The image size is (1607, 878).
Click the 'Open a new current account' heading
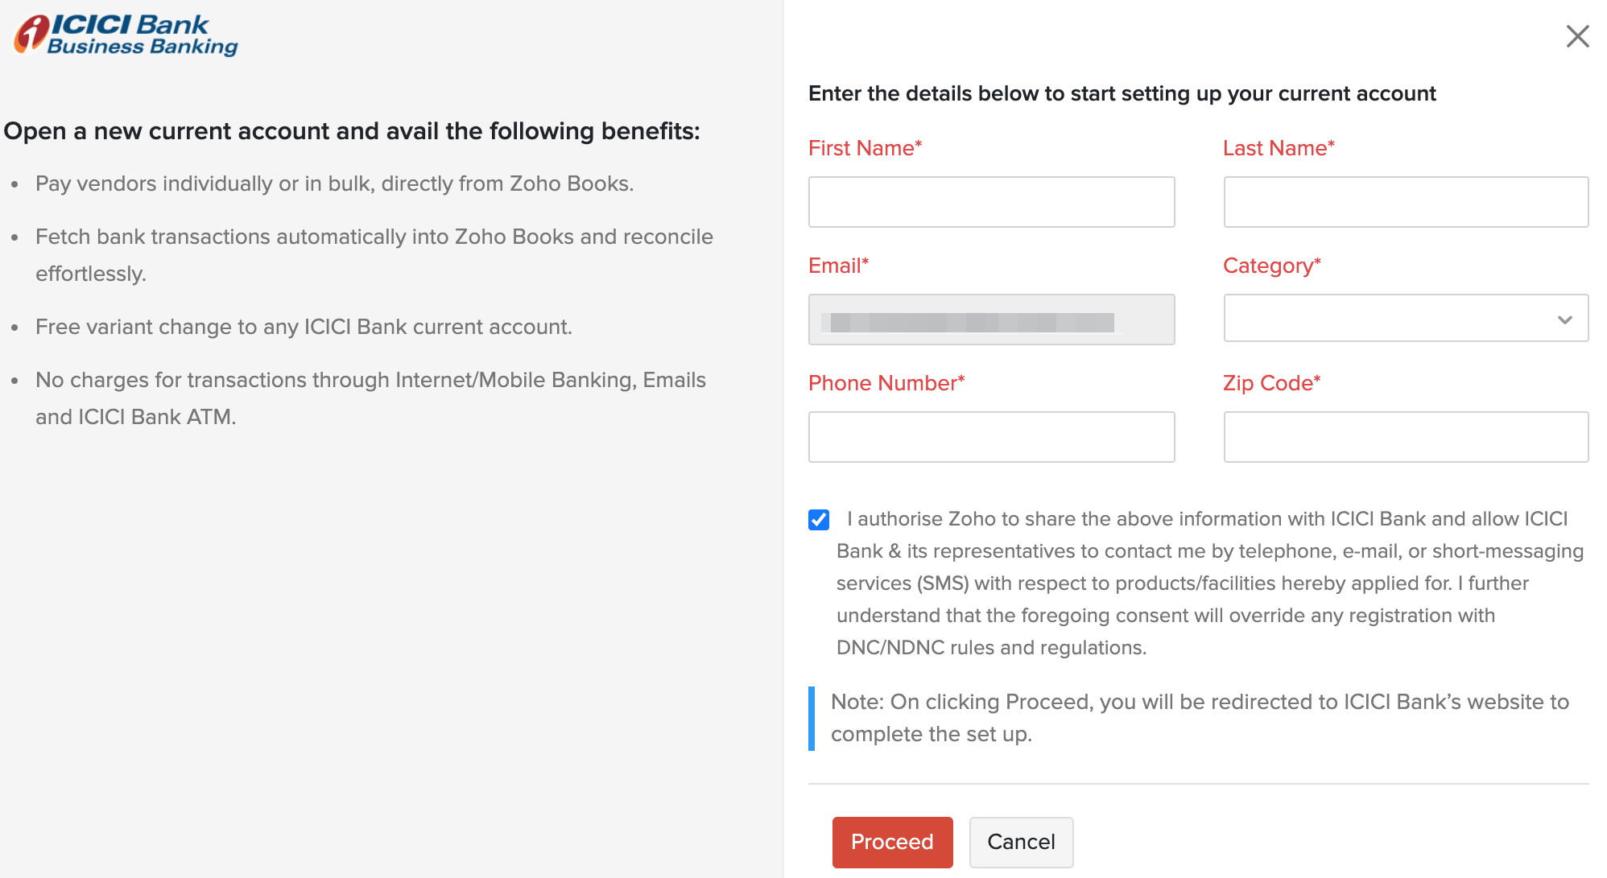tap(352, 131)
